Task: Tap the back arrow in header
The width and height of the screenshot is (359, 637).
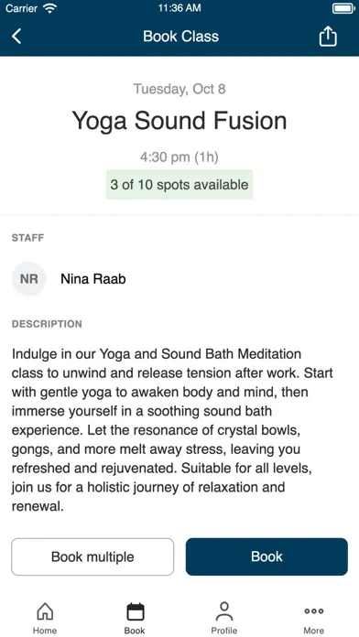Action: point(16,37)
